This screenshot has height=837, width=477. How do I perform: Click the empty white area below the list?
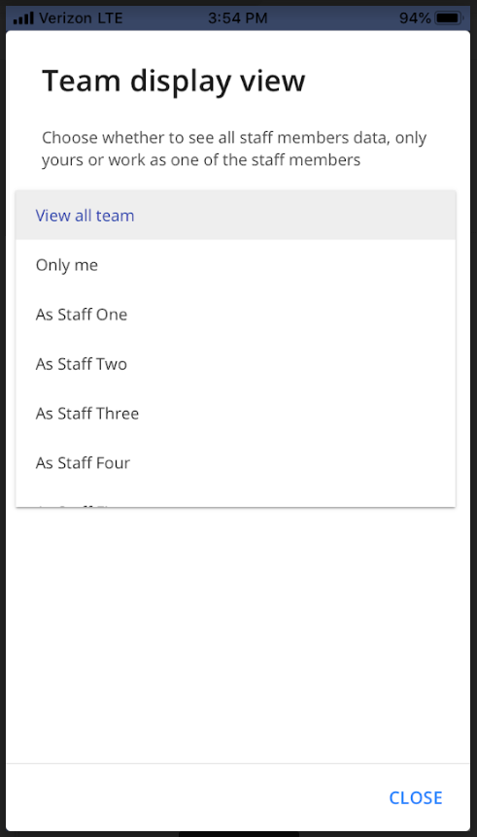[238, 635]
